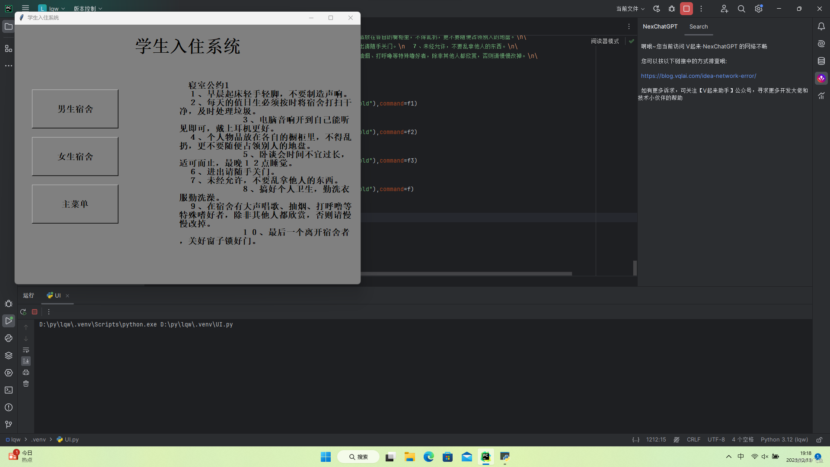Image resolution: width=830 pixels, height=467 pixels.
Task: Change line separator CRLF in status bar
Action: click(x=693, y=440)
